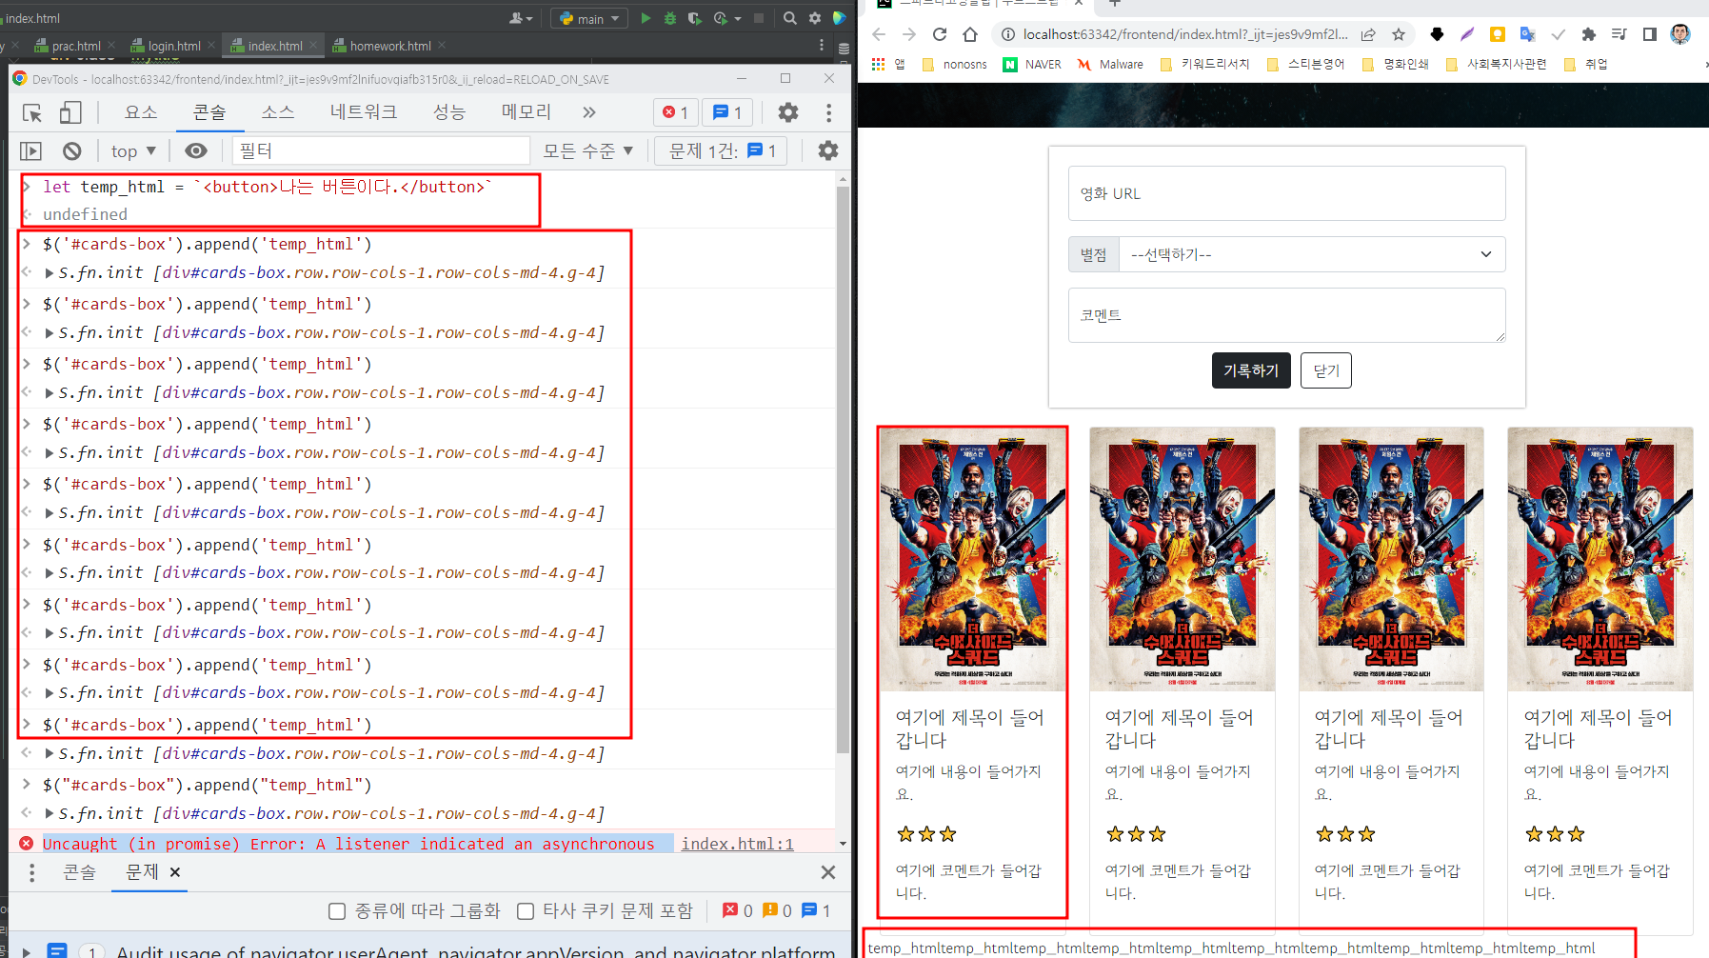This screenshot has width=1709, height=958.
Task: Open console settings gear icon
Action: 828,150
